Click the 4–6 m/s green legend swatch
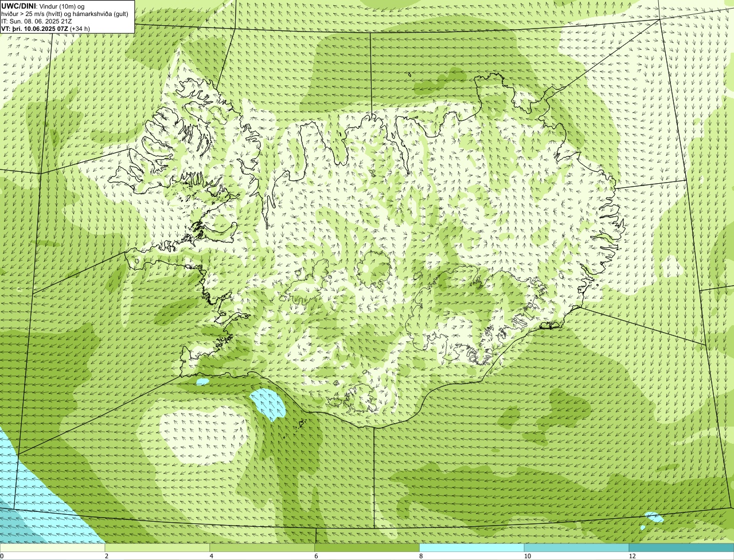Image resolution: width=734 pixels, height=560 pixels. click(262, 547)
